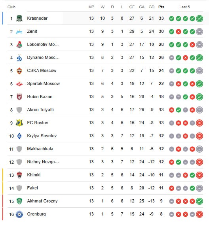
Task: Click the FC Rostov crest icon
Action: click(19, 123)
